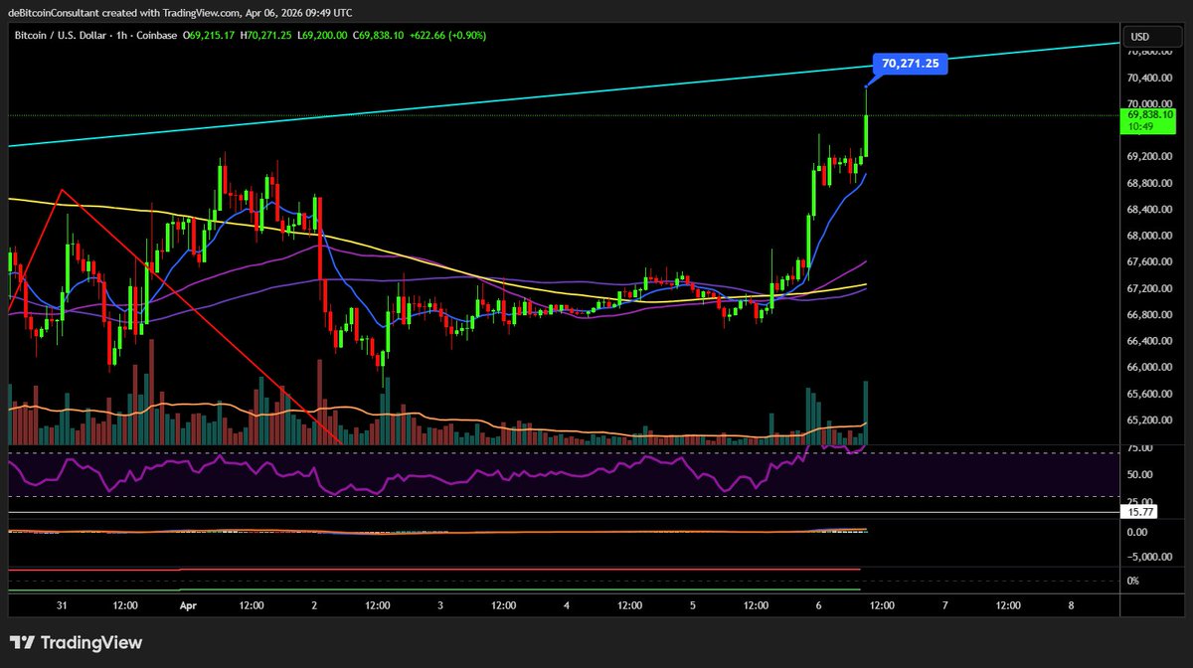Image resolution: width=1193 pixels, height=668 pixels.
Task: Click the close value C69,838.10
Action: (379, 36)
